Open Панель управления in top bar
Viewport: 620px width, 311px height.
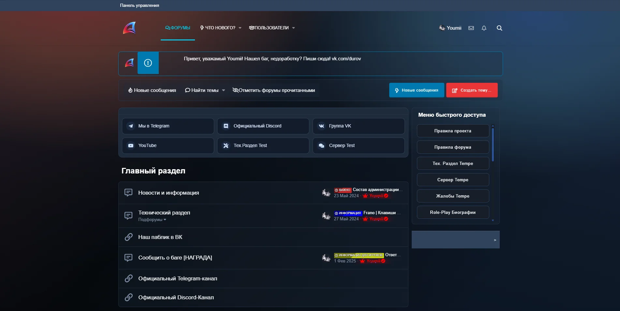coord(140,6)
